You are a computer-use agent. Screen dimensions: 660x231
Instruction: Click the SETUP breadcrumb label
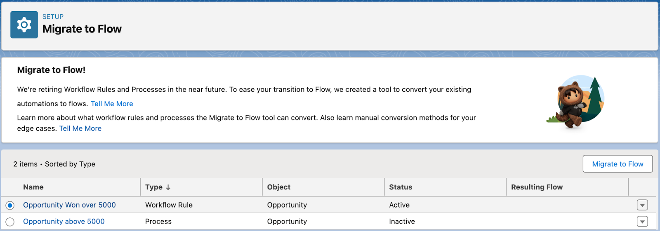(53, 17)
